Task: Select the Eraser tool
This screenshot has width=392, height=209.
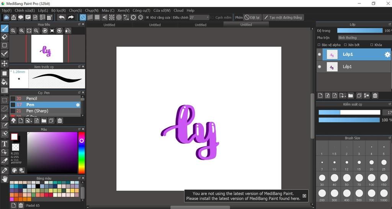Action: pos(5,37)
